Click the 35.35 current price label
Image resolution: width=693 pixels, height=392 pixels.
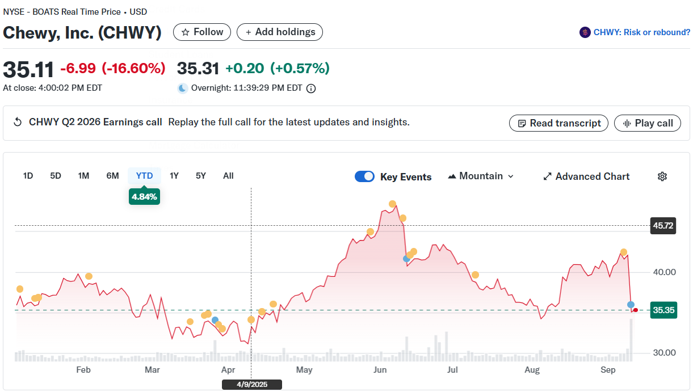coord(663,310)
